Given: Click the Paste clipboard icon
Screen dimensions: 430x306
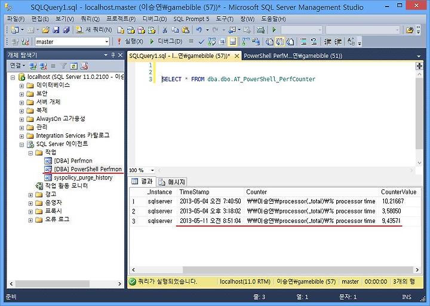Looking at the screenshot, I should click(186, 30).
